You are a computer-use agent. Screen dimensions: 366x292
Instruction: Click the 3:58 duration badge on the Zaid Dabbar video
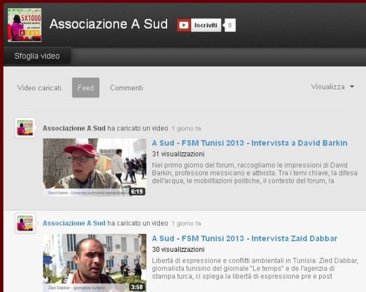[x=137, y=287]
